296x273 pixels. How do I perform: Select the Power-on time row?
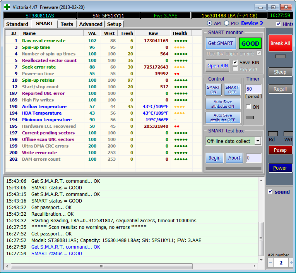coord(103,74)
